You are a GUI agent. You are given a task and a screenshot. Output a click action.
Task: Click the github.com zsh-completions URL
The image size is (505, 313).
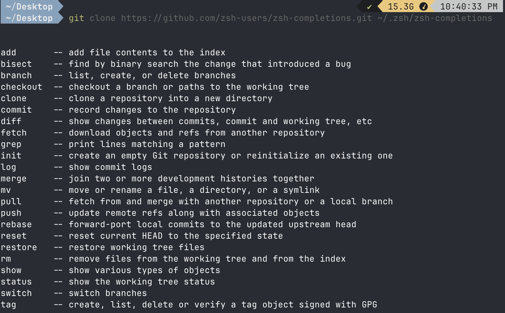(x=246, y=18)
